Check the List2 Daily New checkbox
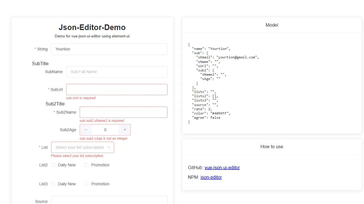The width and height of the screenshot is (364, 204). (x=53, y=165)
